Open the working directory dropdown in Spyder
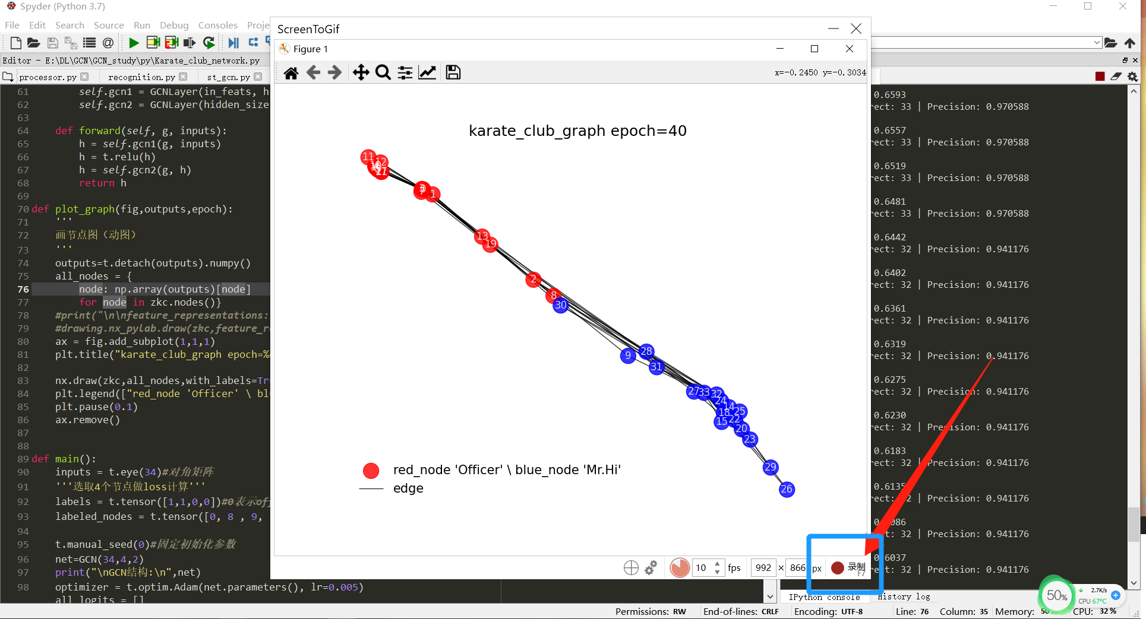Image resolution: width=1146 pixels, height=619 pixels. pos(1096,42)
